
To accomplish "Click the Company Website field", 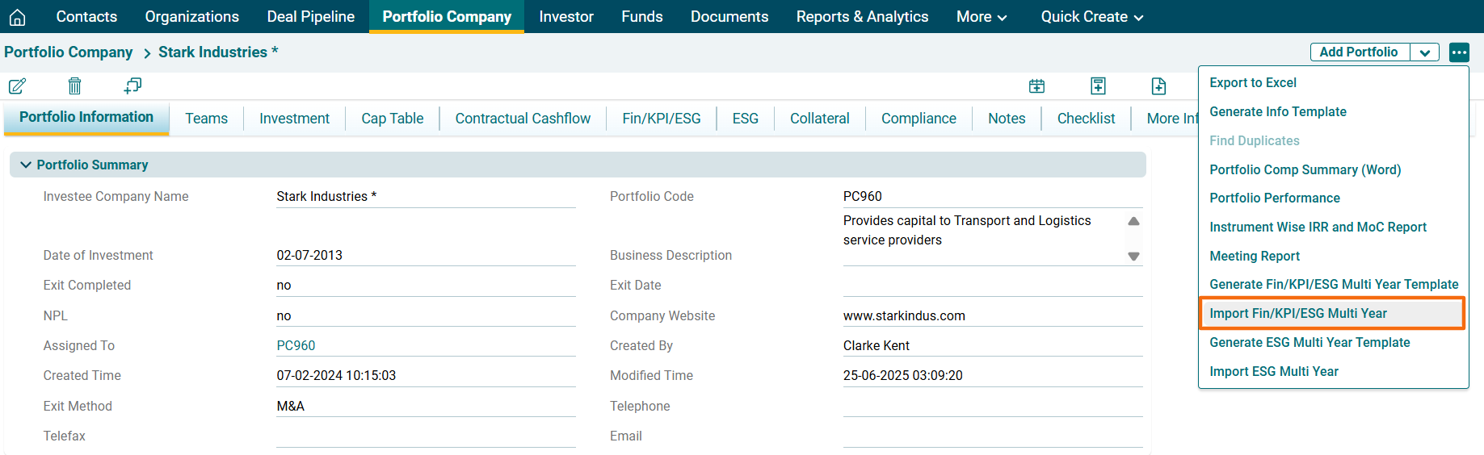I will click(992, 315).
